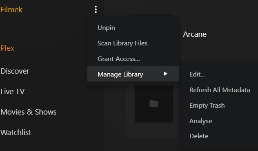Viewport: 258px width, 151px height.
Task: Go to Discover in the sidebar
Action: pos(15,71)
